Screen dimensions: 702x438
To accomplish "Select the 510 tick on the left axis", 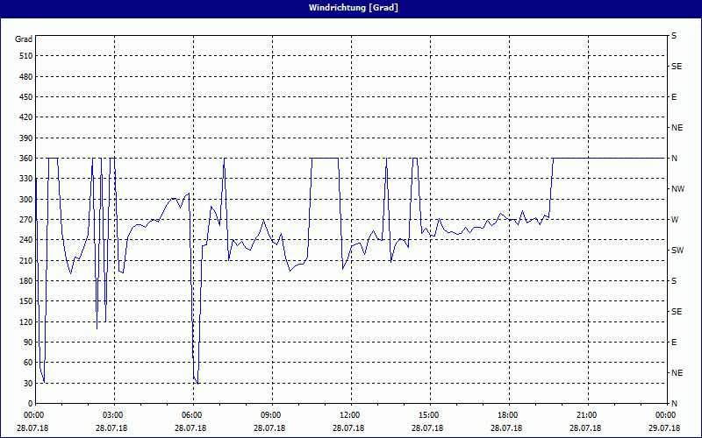I will (24, 56).
